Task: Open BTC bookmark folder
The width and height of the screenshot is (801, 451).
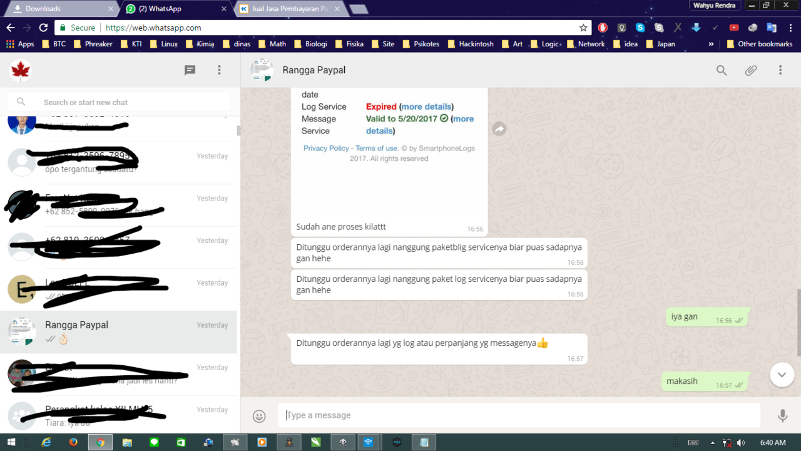Action: click(x=53, y=44)
